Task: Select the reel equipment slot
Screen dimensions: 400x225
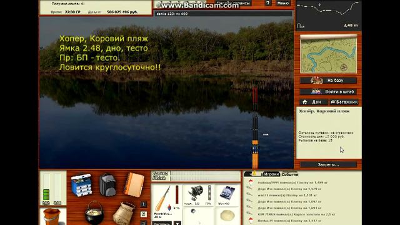Action: 196,194
